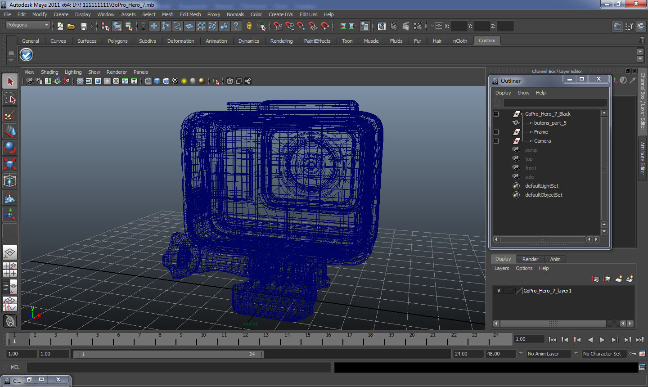The width and height of the screenshot is (648, 387).
Task: Open the Create UVs menu
Action: (x=281, y=14)
